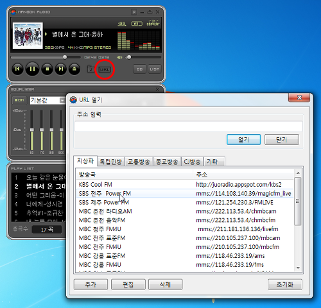Click the mms://211.181.136.136/livefm address

point(238,229)
